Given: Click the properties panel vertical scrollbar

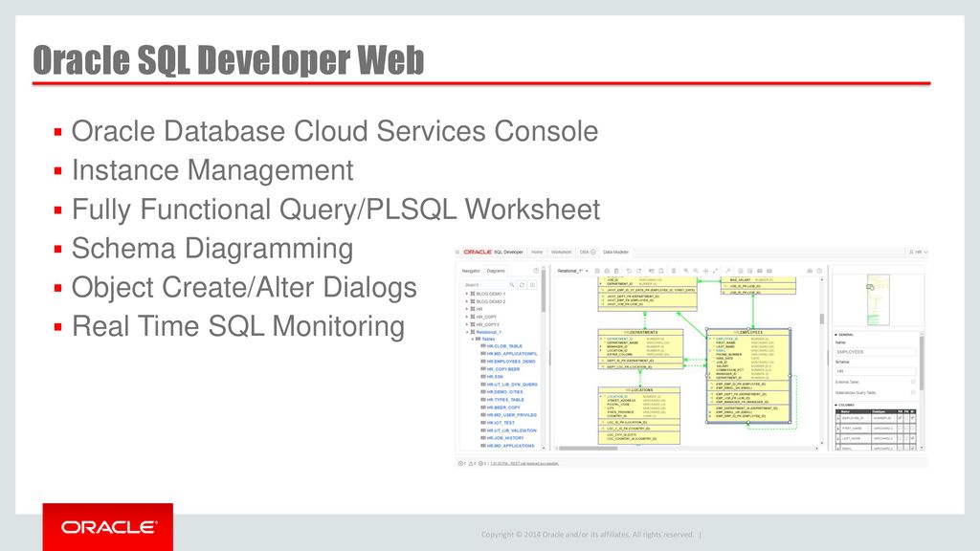Looking at the screenshot, I should pyautogui.click(x=922, y=364).
